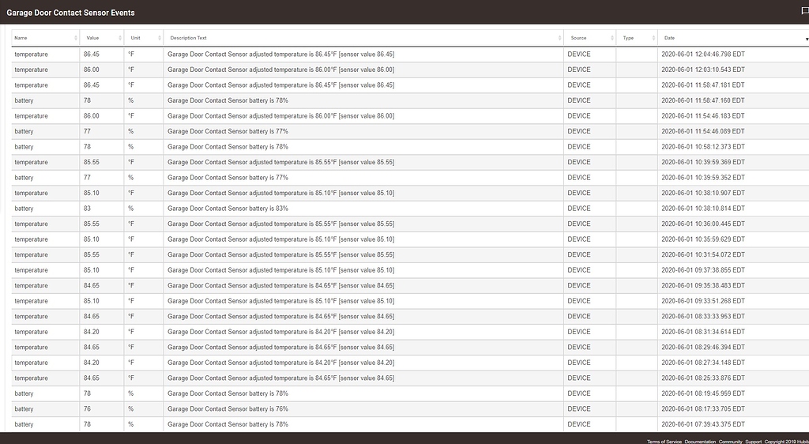
Task: Select date cell 2020-06-01 07:39:43.375 EDT
Action: click(x=702, y=424)
